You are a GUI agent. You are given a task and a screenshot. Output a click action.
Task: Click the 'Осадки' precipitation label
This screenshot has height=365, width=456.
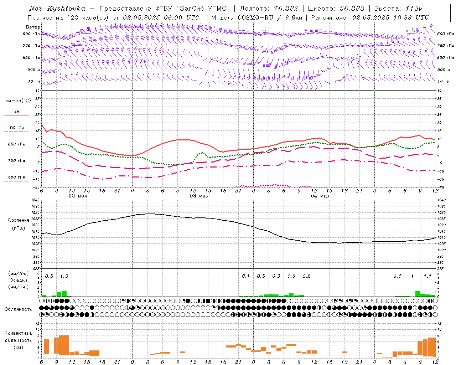click(x=18, y=280)
